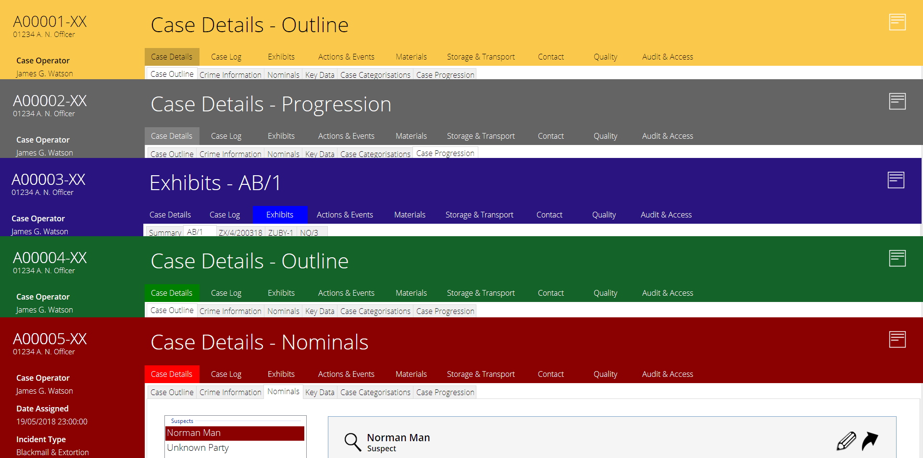Switch to Key Data sub-tab in yellow A00001-XX case
Viewport: 923px width, 458px height.
(x=320, y=75)
